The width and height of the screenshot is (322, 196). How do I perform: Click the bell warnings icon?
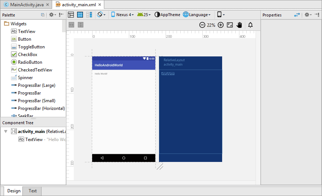[x=250, y=25]
